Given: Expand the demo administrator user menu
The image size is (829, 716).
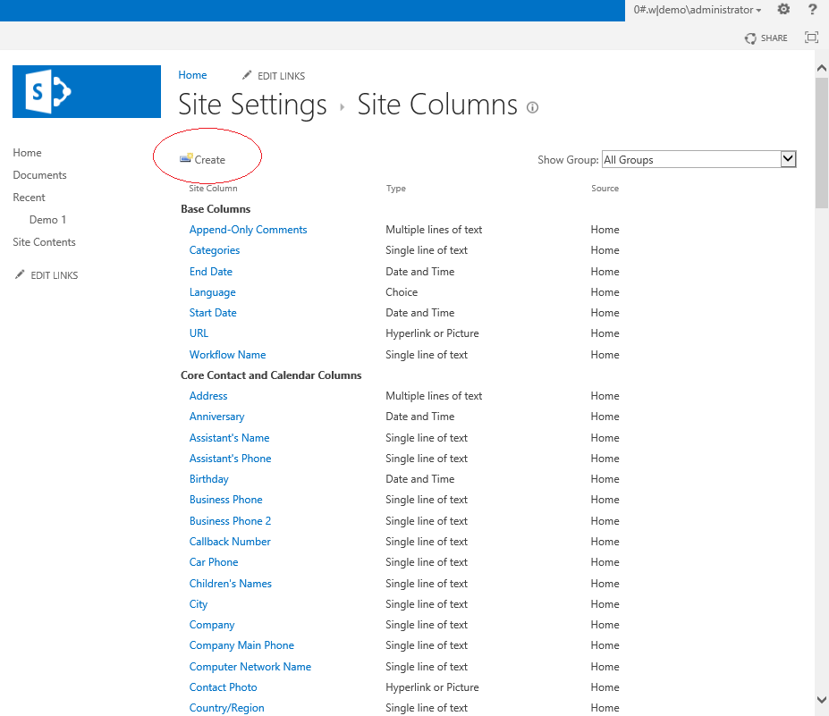Looking at the screenshot, I should [x=697, y=9].
